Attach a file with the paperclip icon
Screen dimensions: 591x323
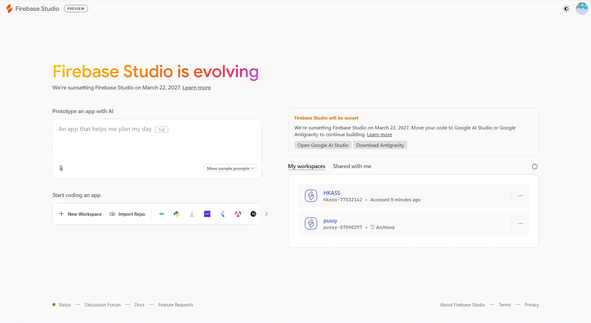click(61, 168)
